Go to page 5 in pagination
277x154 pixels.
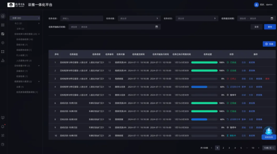click(x=241, y=148)
